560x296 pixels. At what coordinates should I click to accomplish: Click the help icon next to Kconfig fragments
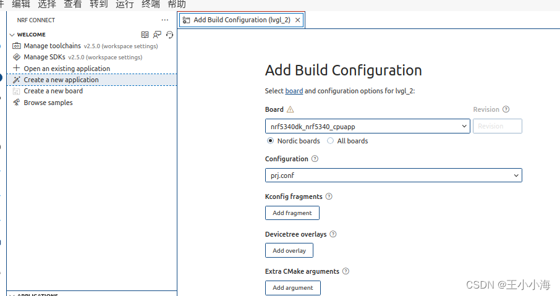click(x=329, y=197)
